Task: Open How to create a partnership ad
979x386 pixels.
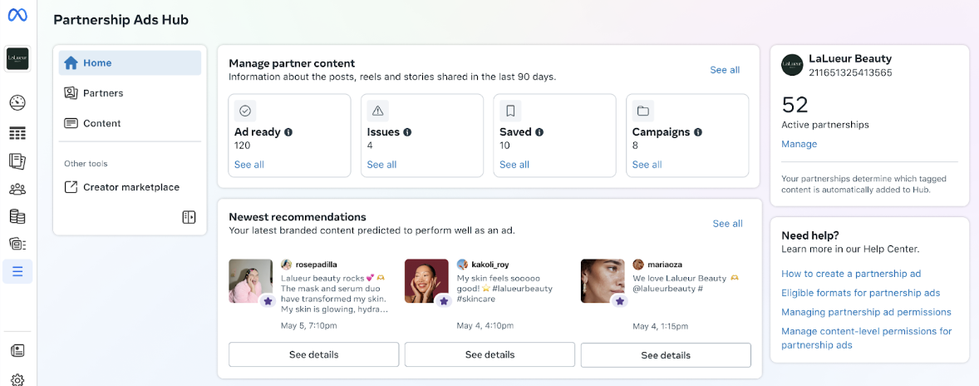Action: pos(851,274)
